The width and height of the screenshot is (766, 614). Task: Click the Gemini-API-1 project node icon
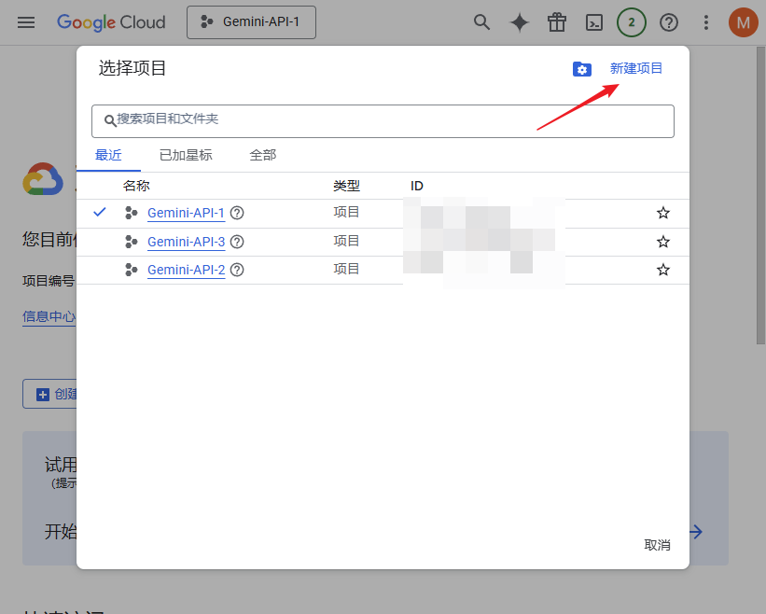click(x=131, y=213)
